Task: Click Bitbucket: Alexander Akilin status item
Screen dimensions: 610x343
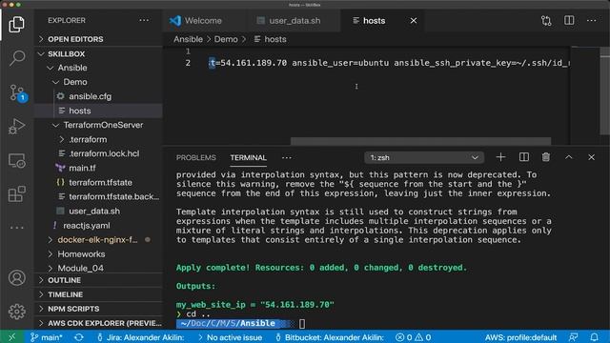Action: tap(330, 337)
